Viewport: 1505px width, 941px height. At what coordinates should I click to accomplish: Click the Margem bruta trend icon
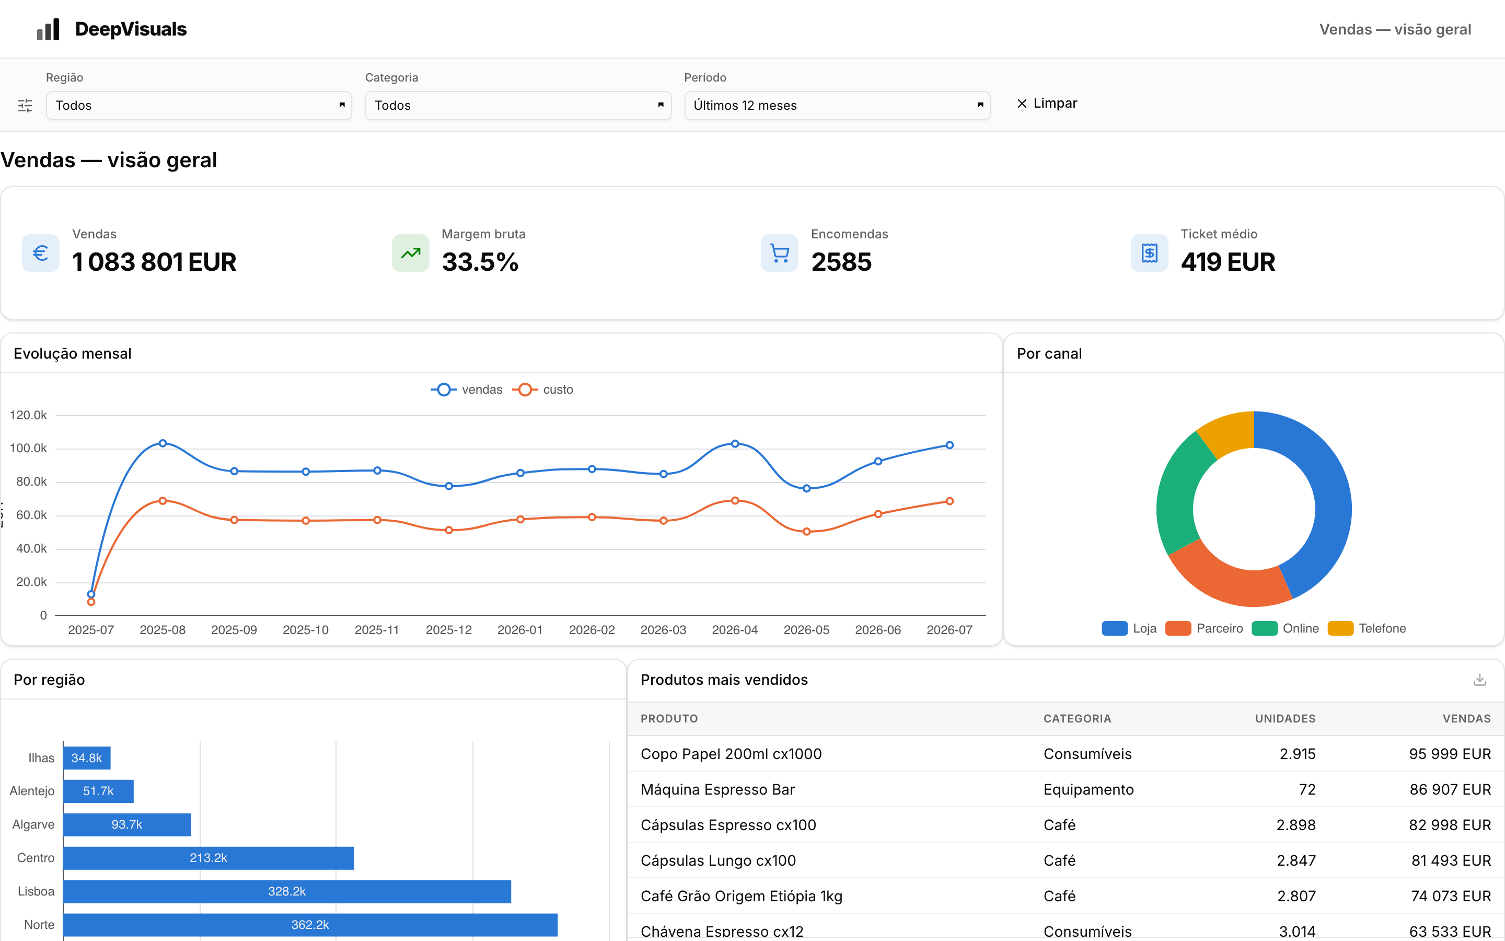click(x=410, y=253)
